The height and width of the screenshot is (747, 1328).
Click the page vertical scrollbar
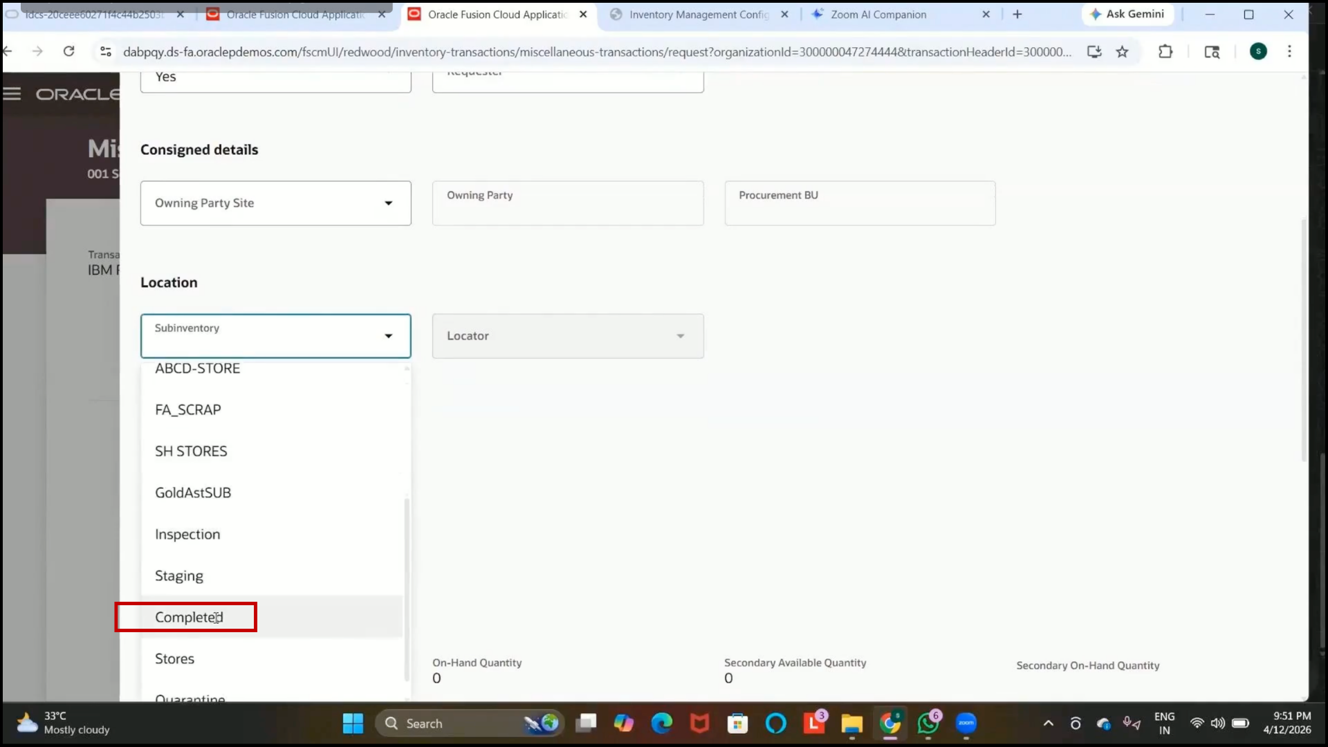(x=1304, y=340)
